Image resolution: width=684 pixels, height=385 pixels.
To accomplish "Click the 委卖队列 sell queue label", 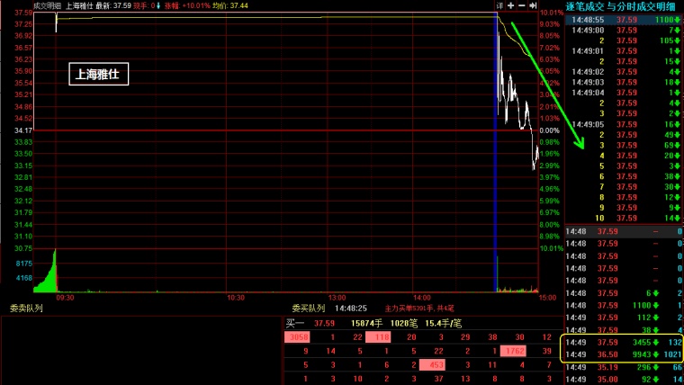I will click(x=26, y=309).
